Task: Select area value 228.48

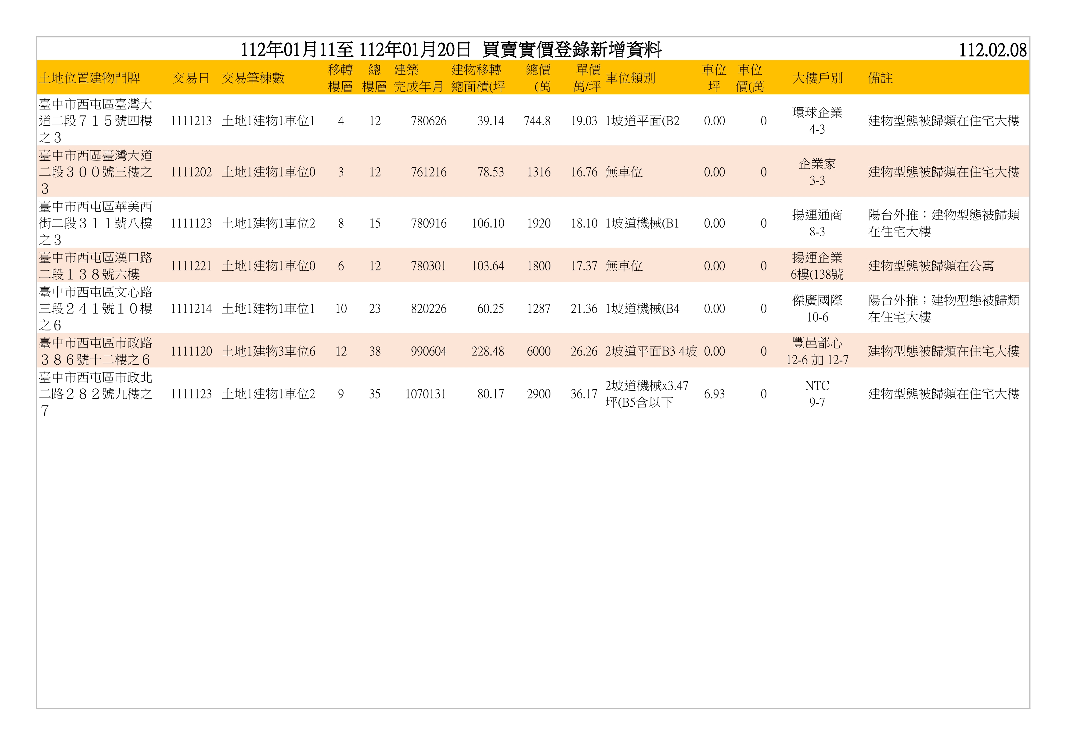Action: [x=488, y=351]
